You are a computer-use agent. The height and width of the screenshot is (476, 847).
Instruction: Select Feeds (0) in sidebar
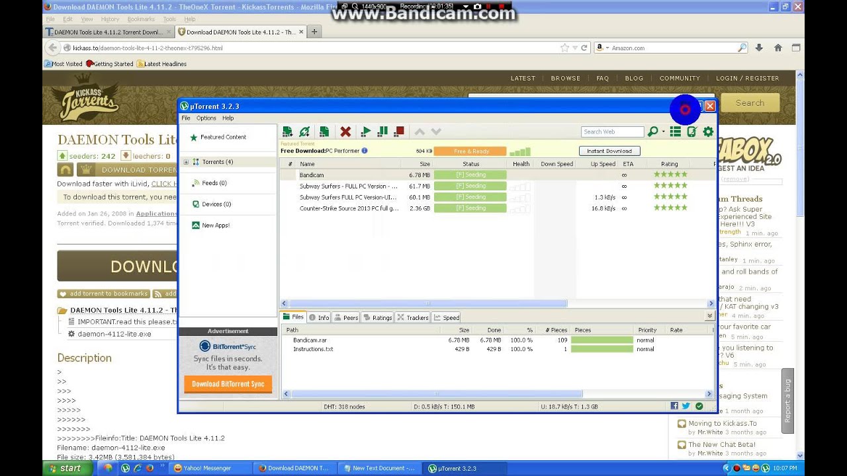pos(214,183)
